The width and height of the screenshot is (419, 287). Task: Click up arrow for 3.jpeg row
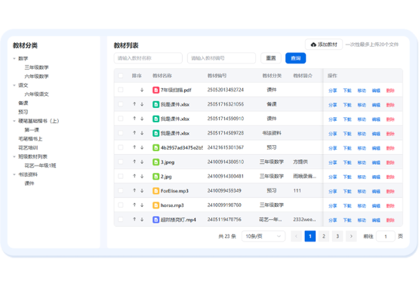[x=134, y=162]
